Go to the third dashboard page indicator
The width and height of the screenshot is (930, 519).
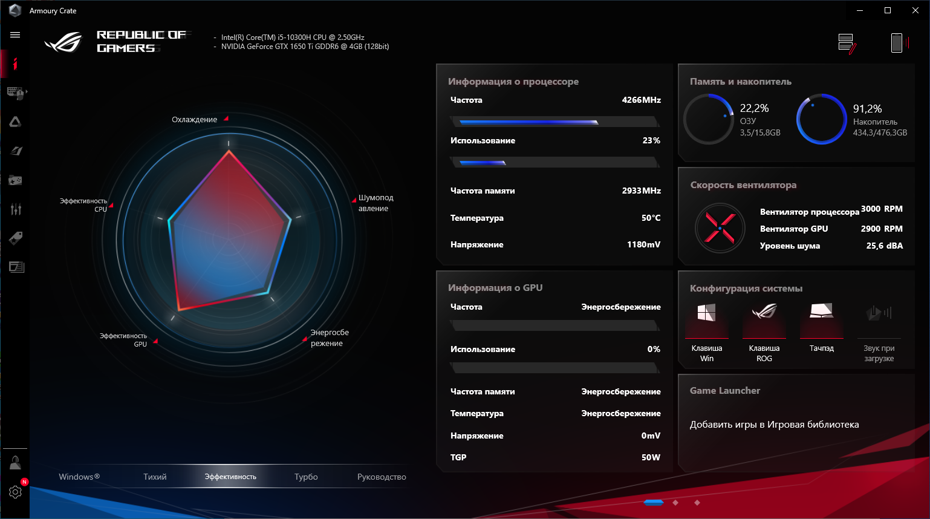[697, 502]
